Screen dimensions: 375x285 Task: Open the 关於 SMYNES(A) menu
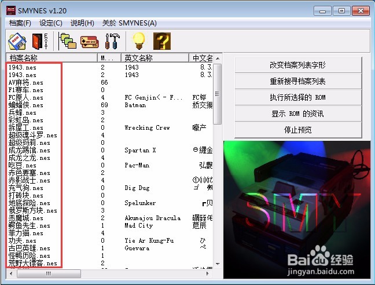click(x=130, y=23)
